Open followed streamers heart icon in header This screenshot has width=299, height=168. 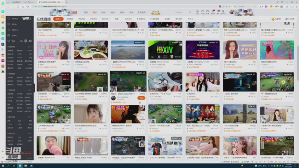[x=203, y=12]
